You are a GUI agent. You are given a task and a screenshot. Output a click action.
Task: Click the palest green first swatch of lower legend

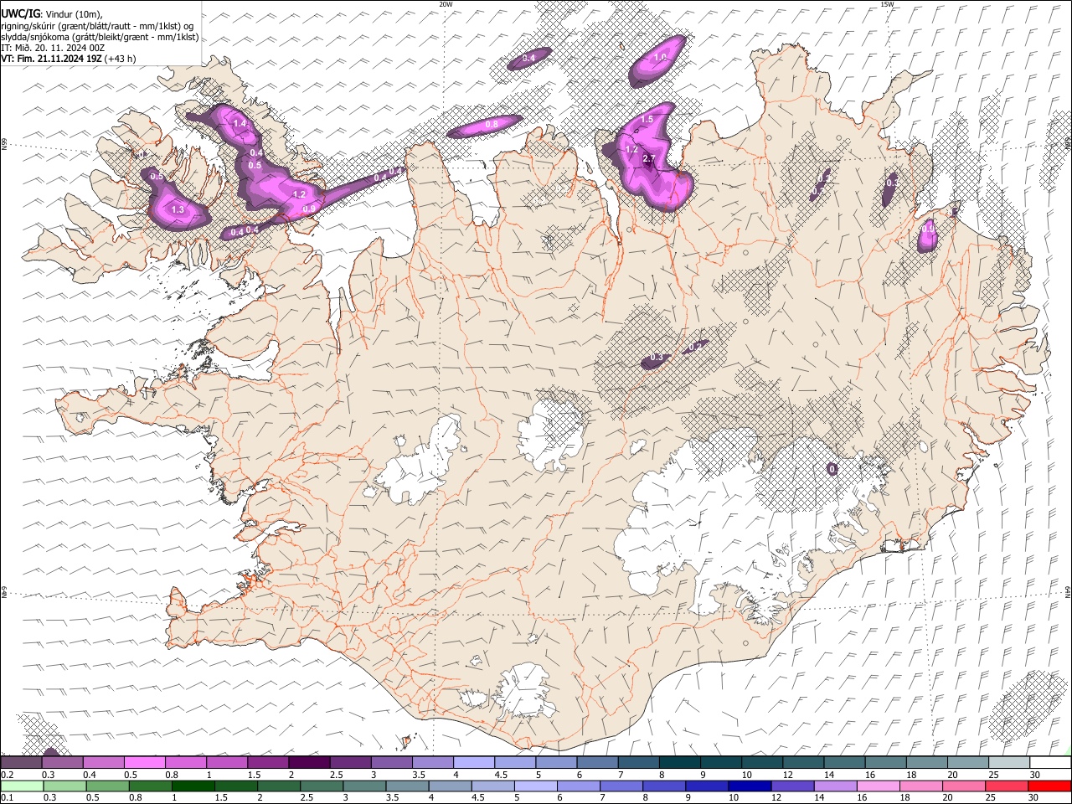pos(22,786)
